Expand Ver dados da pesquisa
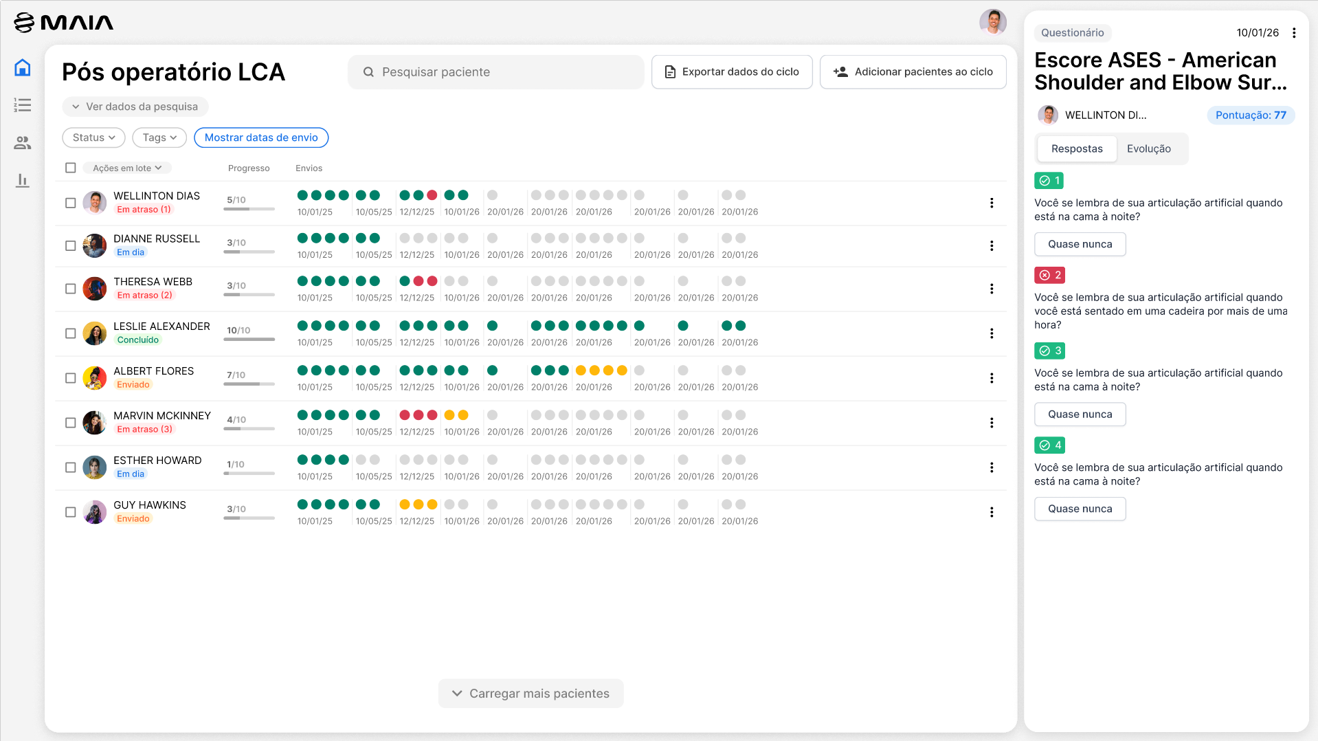This screenshot has width=1318, height=741. pos(135,107)
